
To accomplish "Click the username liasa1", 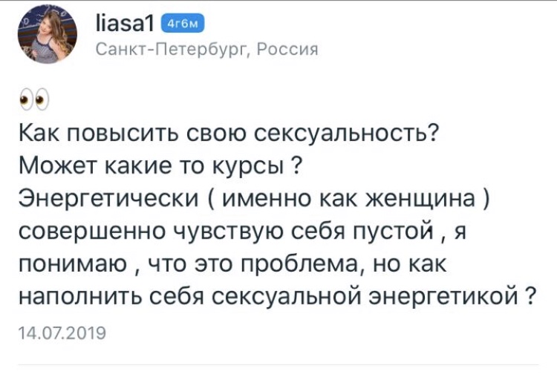I will tap(125, 24).
